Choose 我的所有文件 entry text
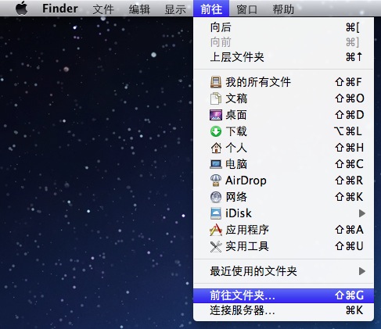This screenshot has width=381, height=329. click(x=258, y=82)
